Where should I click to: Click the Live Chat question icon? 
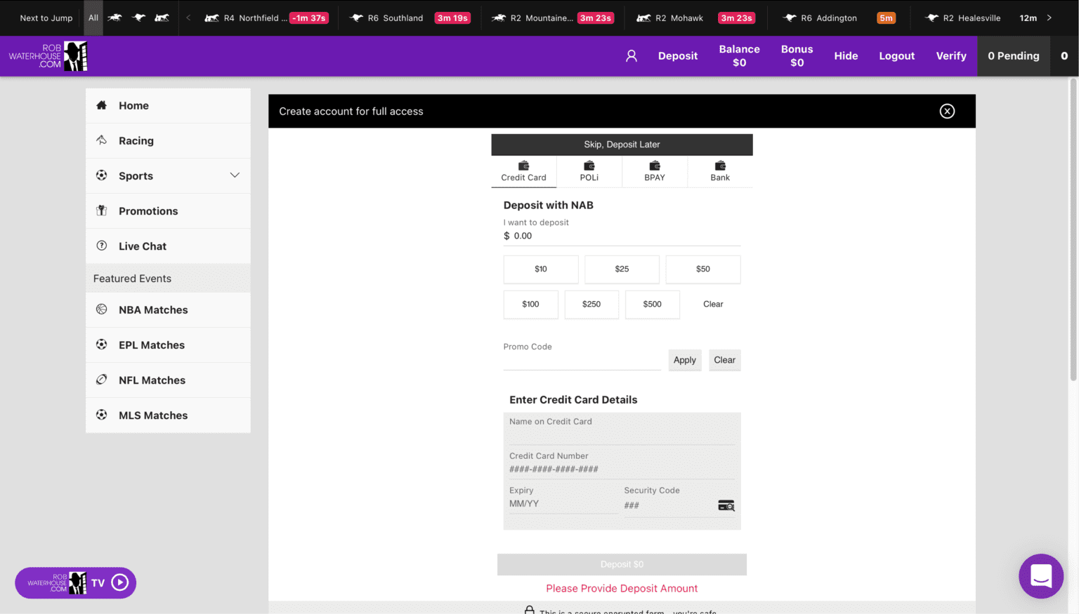click(x=102, y=246)
